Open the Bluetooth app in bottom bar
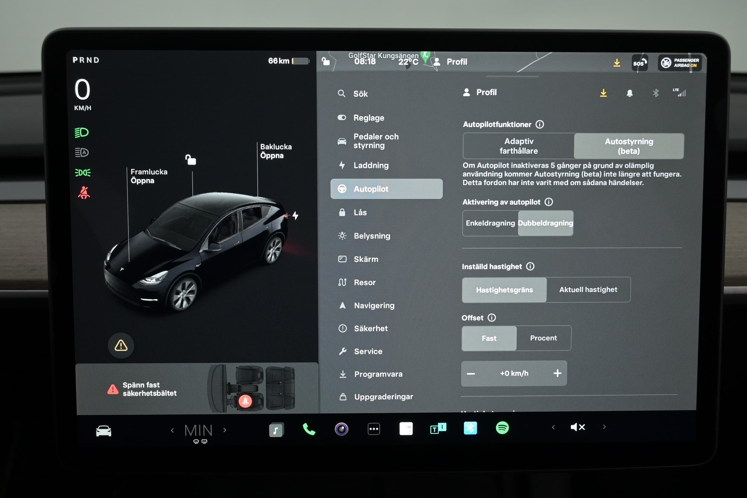This screenshot has width=747, height=498. [x=470, y=428]
